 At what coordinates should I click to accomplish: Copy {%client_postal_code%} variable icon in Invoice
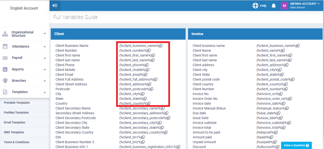293,79
